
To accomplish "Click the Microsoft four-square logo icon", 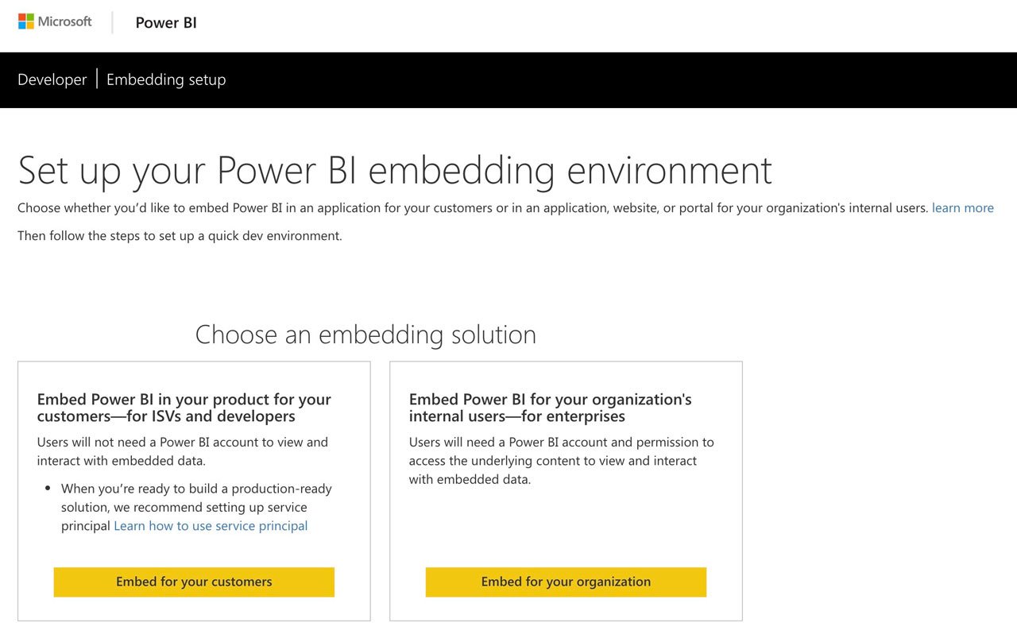I will click(26, 21).
